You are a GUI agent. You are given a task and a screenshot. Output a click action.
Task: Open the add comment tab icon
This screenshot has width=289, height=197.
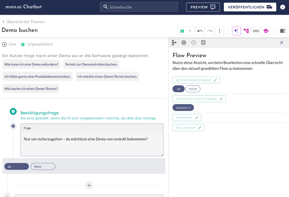203,43
